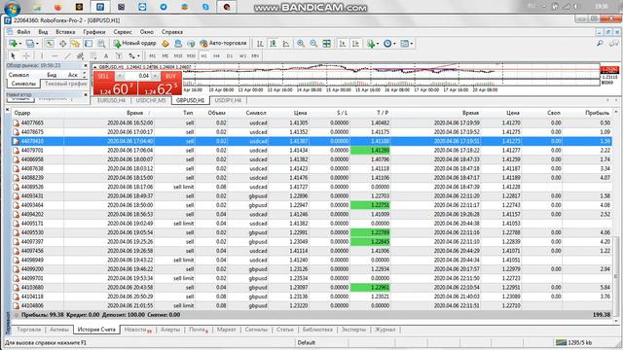Sort by Прибыль column header
623x350 pixels.
pos(597,113)
